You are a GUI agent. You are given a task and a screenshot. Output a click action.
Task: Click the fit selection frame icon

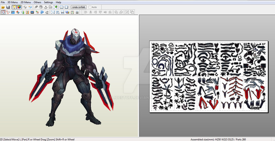coord(53,12)
